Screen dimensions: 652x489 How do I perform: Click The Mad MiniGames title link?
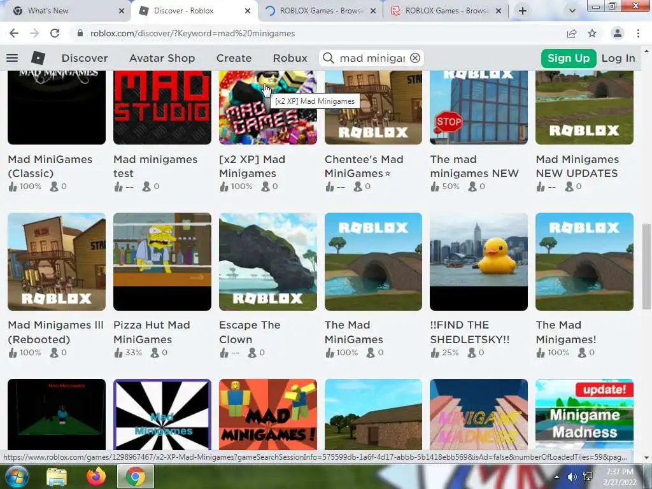(x=353, y=332)
